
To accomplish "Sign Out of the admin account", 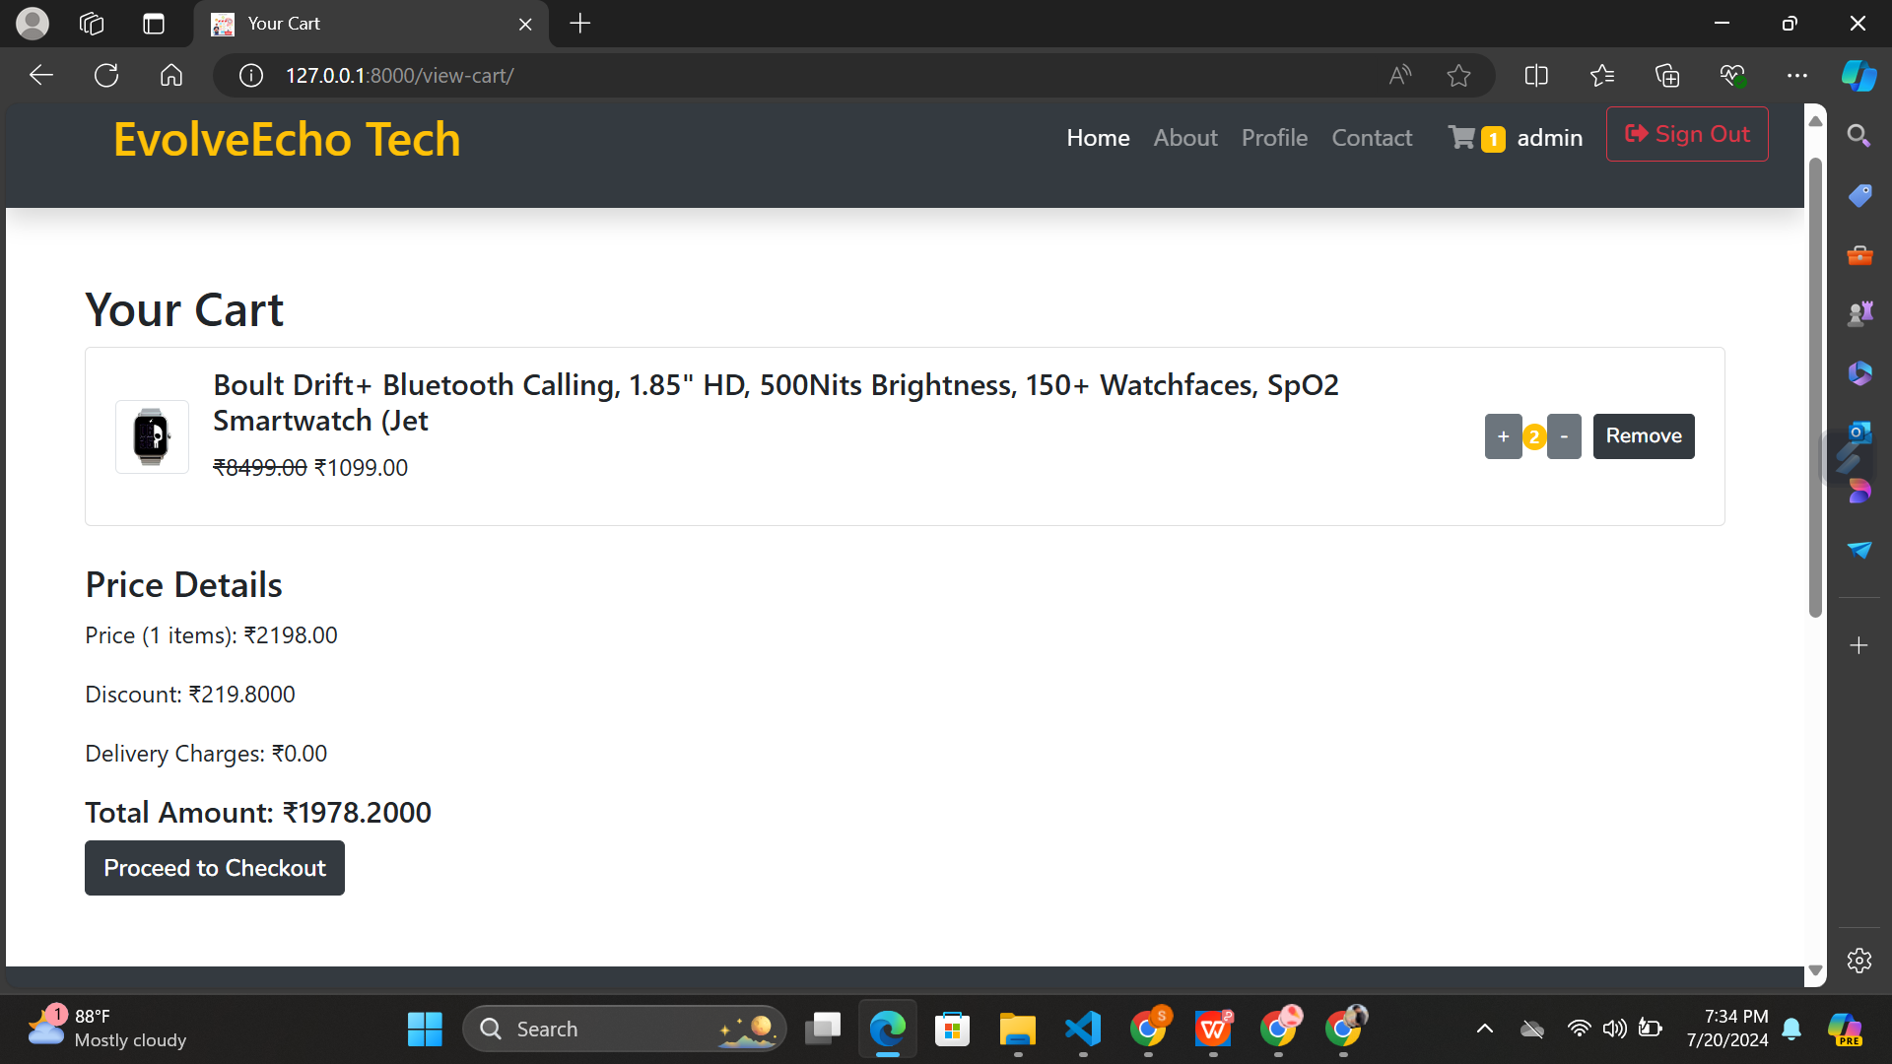I will [x=1687, y=134].
